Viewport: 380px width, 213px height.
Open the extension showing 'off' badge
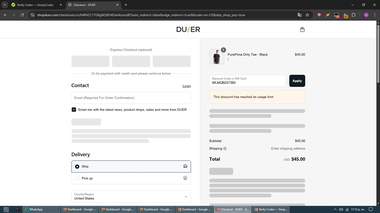click(346, 15)
